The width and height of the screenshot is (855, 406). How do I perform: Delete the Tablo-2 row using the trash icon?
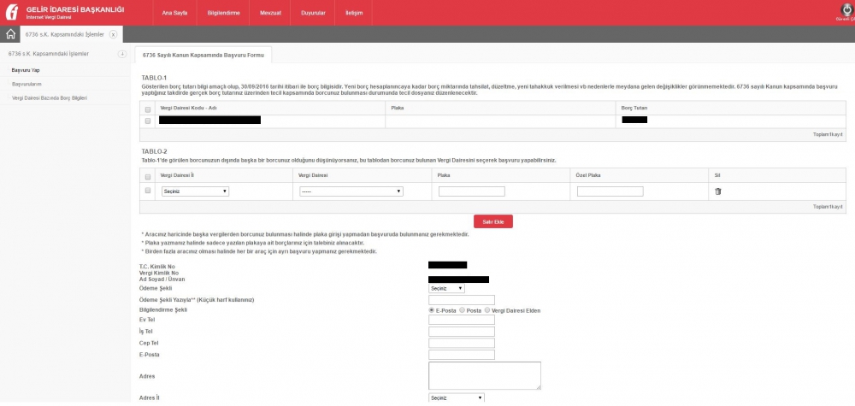(717, 191)
